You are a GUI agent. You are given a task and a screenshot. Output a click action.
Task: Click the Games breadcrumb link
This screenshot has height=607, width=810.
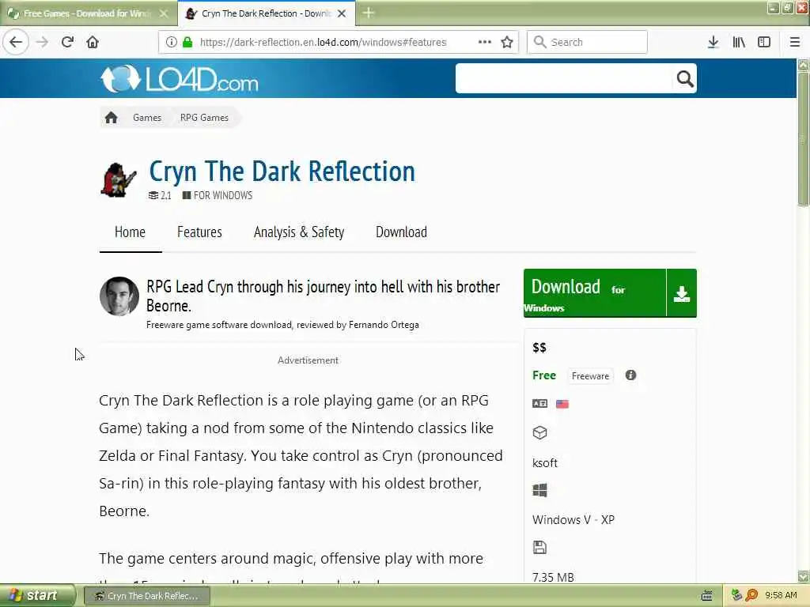click(x=147, y=118)
